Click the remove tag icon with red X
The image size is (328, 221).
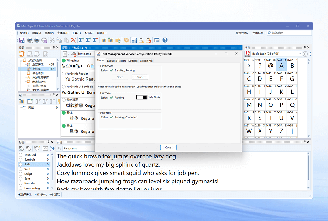point(28,148)
